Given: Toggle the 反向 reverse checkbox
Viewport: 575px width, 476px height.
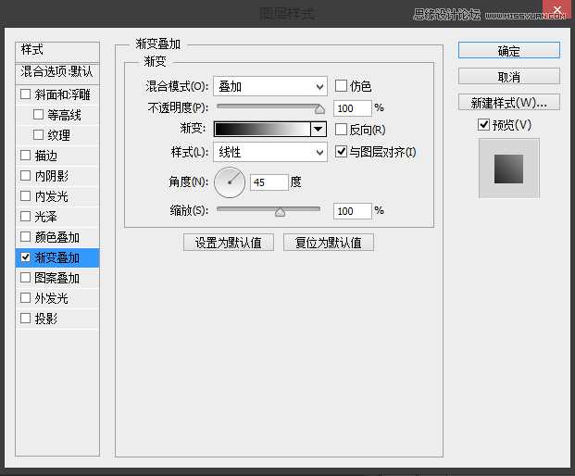Looking at the screenshot, I should click(341, 130).
